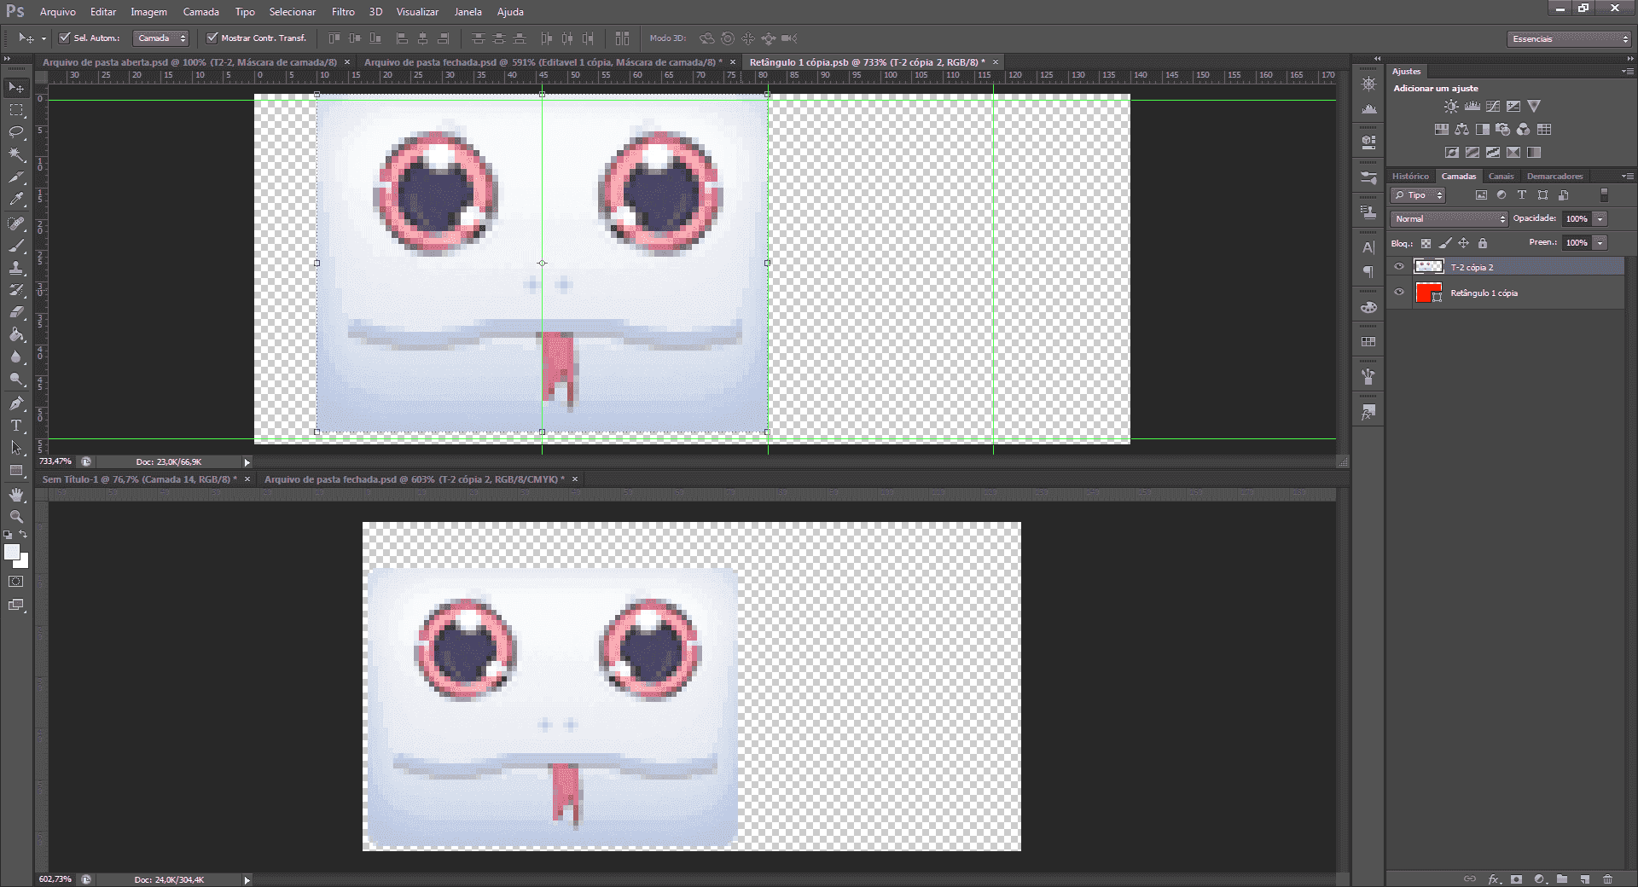Viewport: 1638px width, 887px height.
Task: Switch to the Histórico tab
Action: 1410,176
